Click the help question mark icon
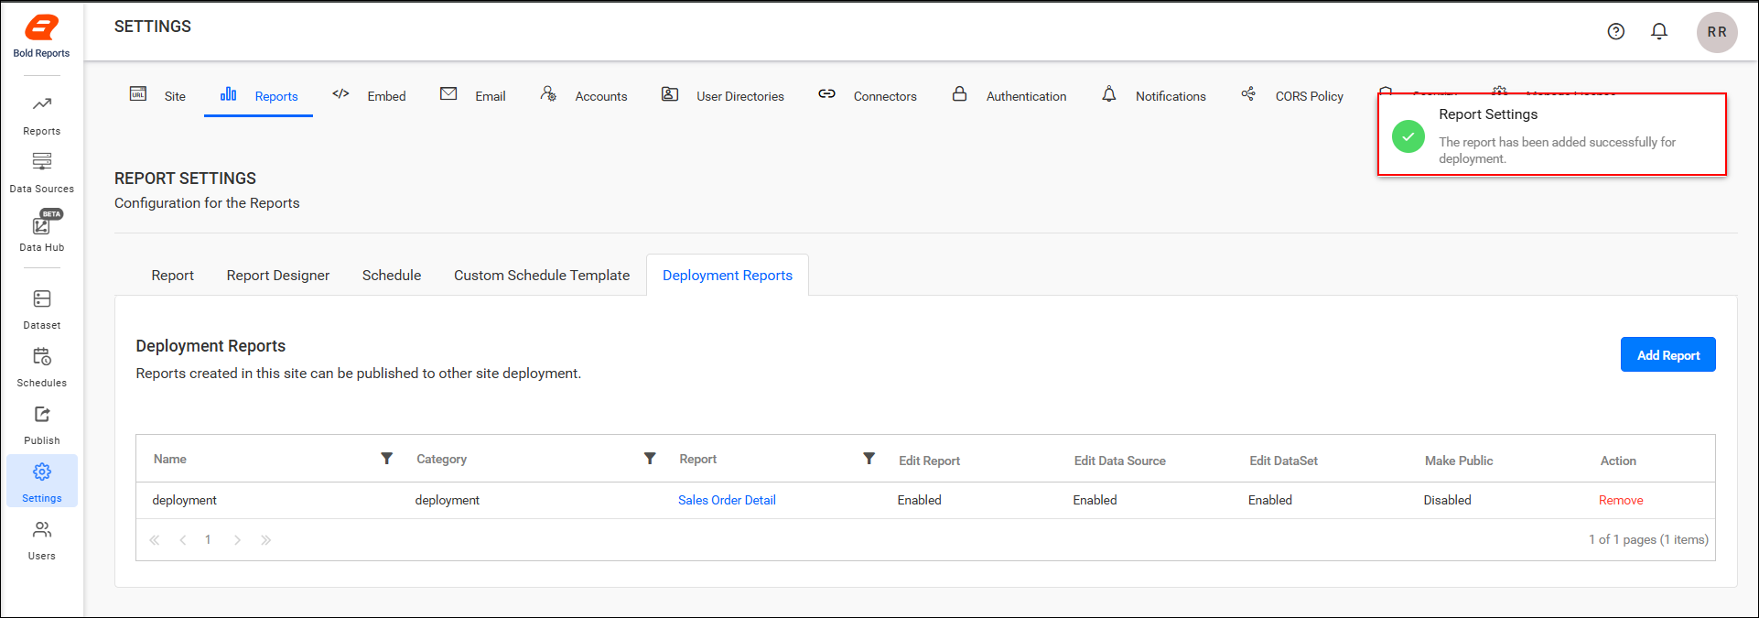This screenshot has height=618, width=1759. click(1616, 31)
